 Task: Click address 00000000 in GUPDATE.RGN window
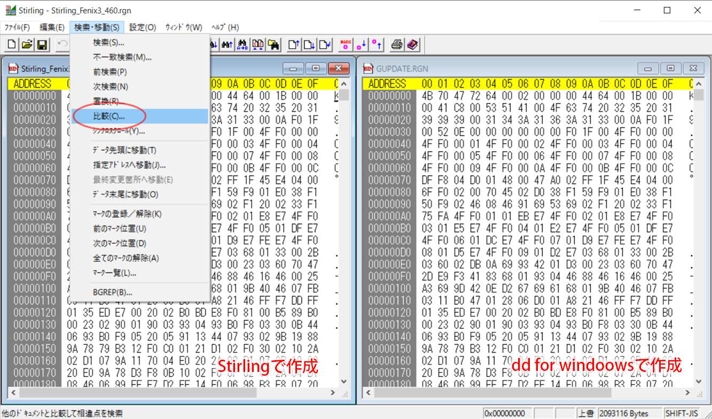point(389,96)
